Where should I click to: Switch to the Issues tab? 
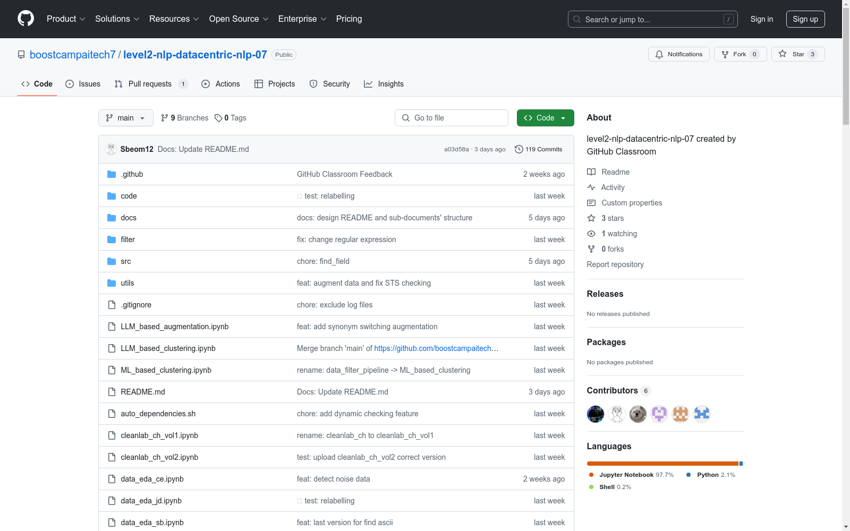(x=83, y=84)
